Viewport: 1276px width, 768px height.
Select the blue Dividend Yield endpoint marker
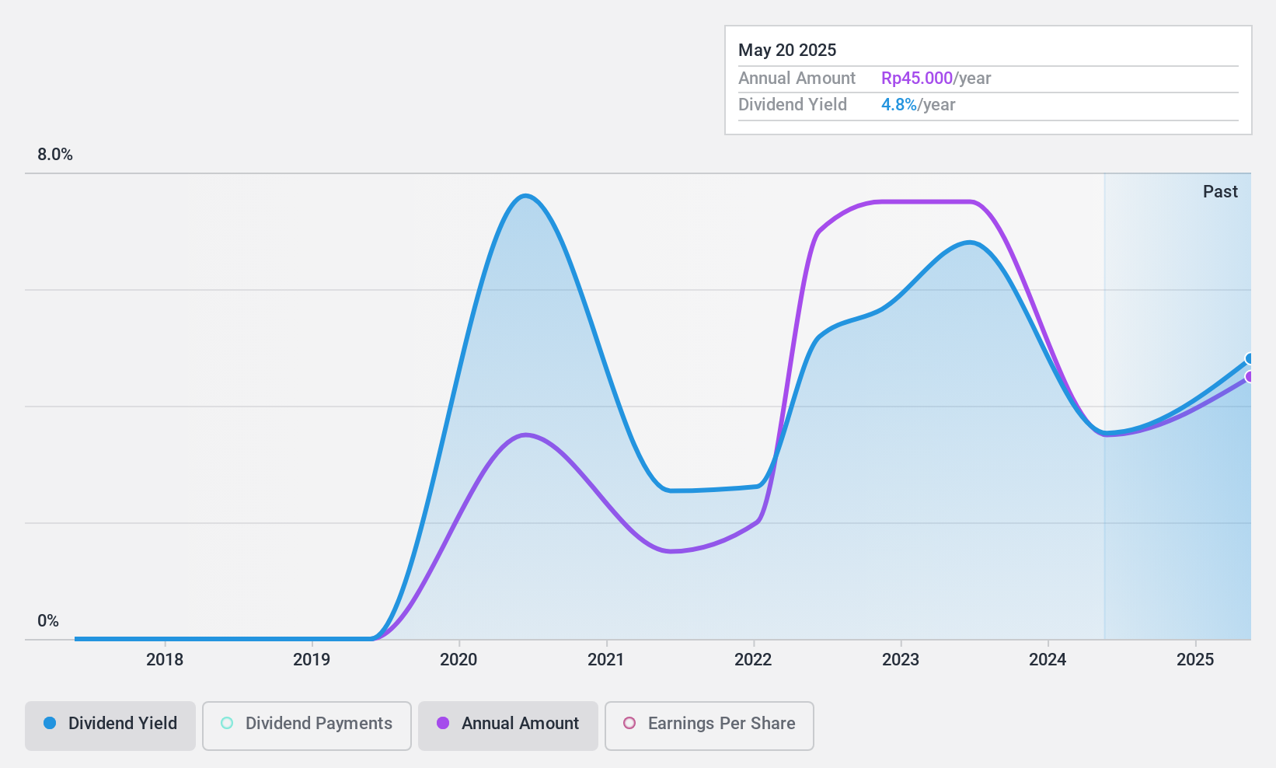coord(1250,358)
